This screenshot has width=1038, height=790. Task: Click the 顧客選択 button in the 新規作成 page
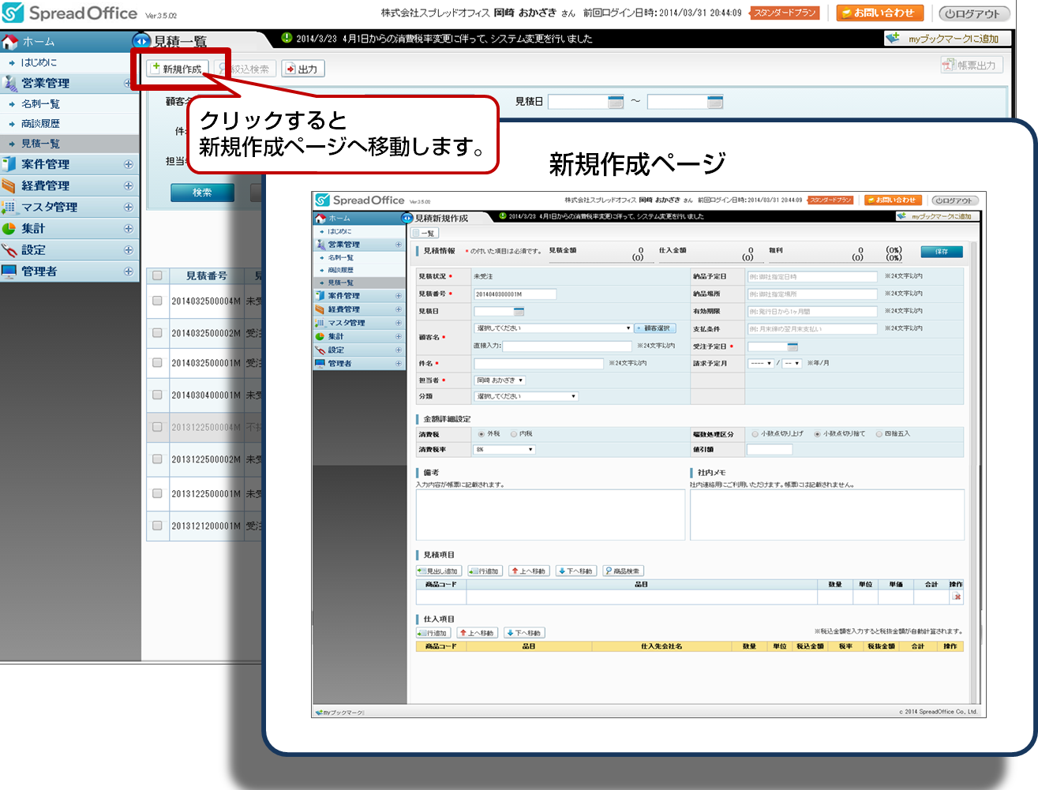654,328
